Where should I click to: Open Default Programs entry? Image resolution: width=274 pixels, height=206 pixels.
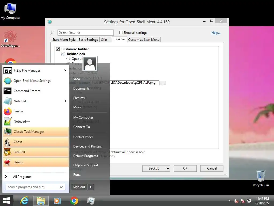tap(86, 156)
